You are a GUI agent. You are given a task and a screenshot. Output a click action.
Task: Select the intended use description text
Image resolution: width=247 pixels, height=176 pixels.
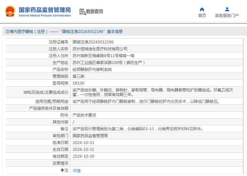click(146, 102)
